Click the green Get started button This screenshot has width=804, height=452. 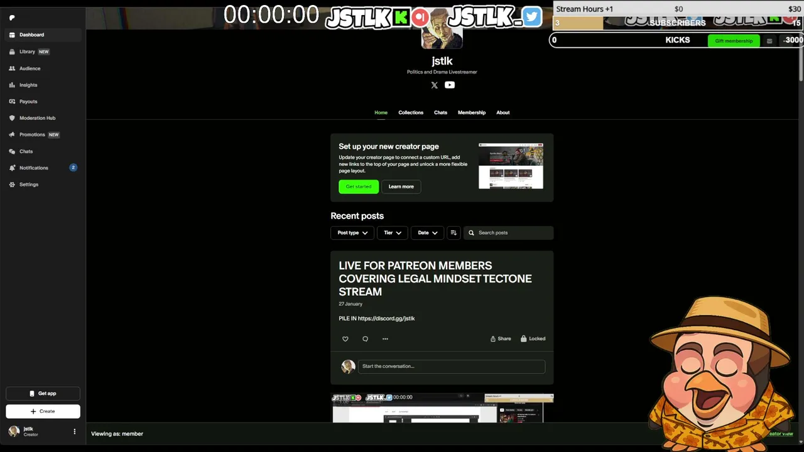[x=359, y=186]
